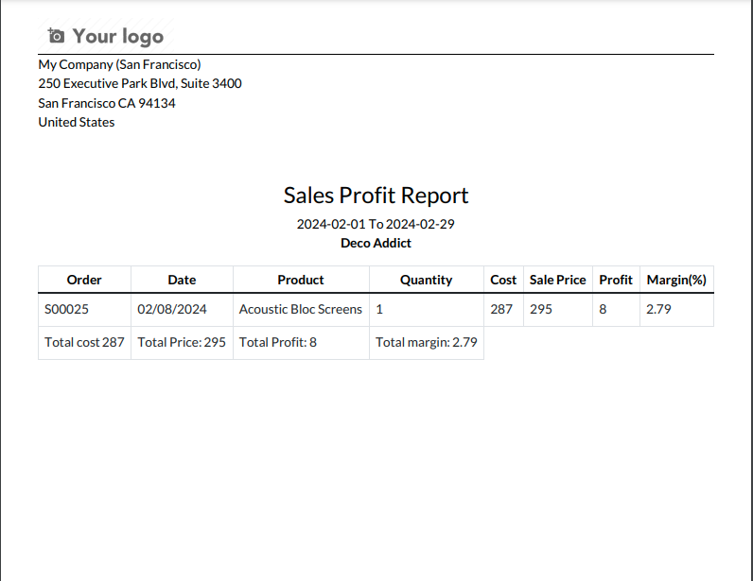Click the camera icon beside Your logo
Screen dimensions: 753x581
(x=56, y=36)
